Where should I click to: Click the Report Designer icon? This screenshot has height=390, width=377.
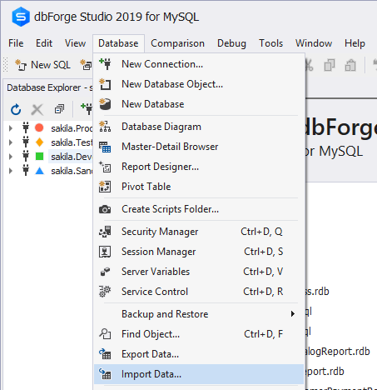click(105, 167)
